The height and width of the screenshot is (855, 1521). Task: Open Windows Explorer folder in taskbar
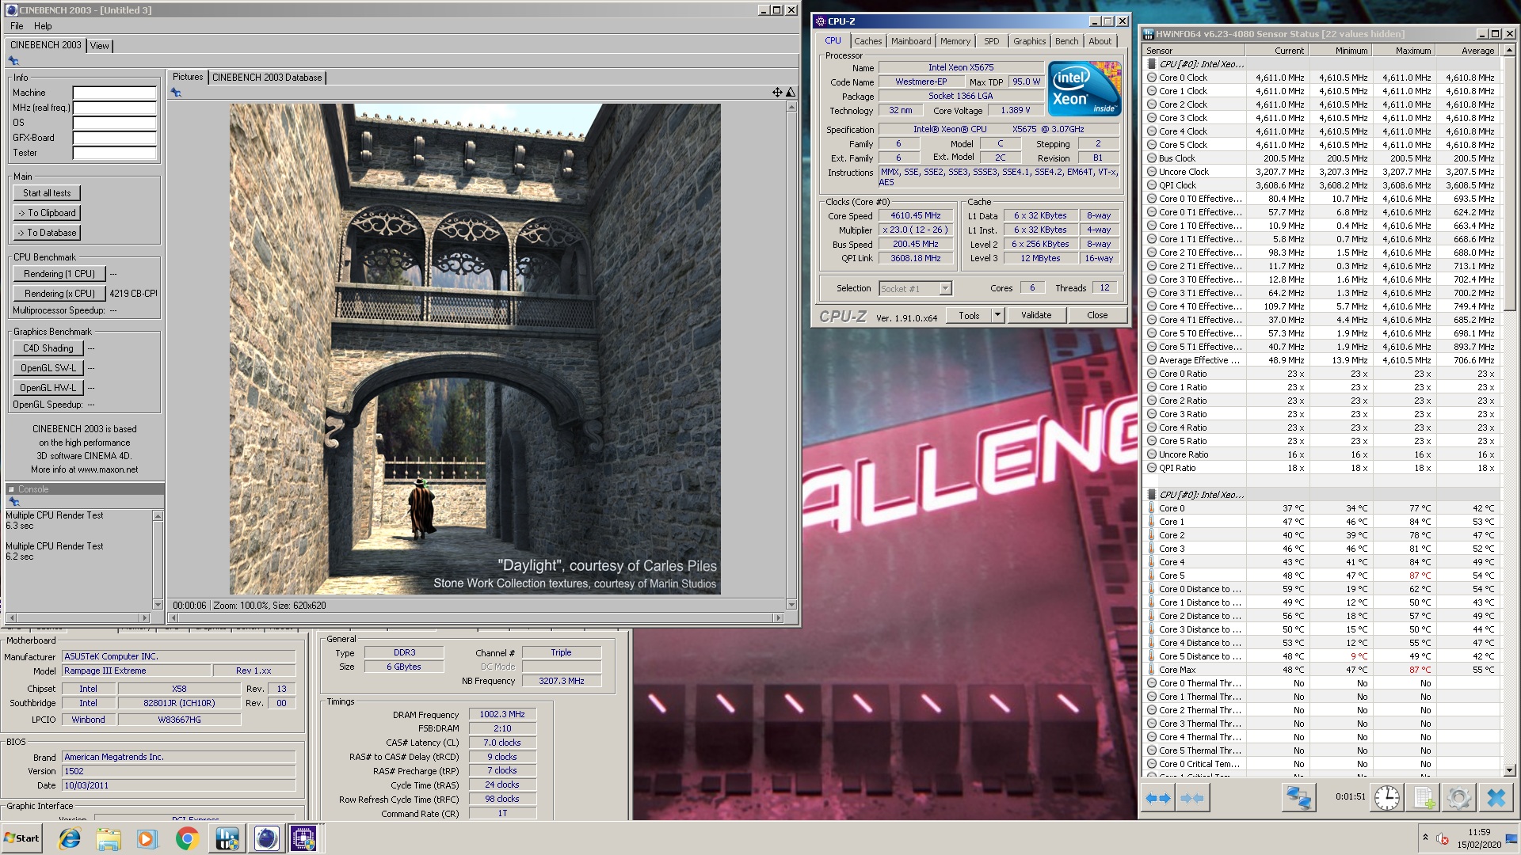coord(109,838)
